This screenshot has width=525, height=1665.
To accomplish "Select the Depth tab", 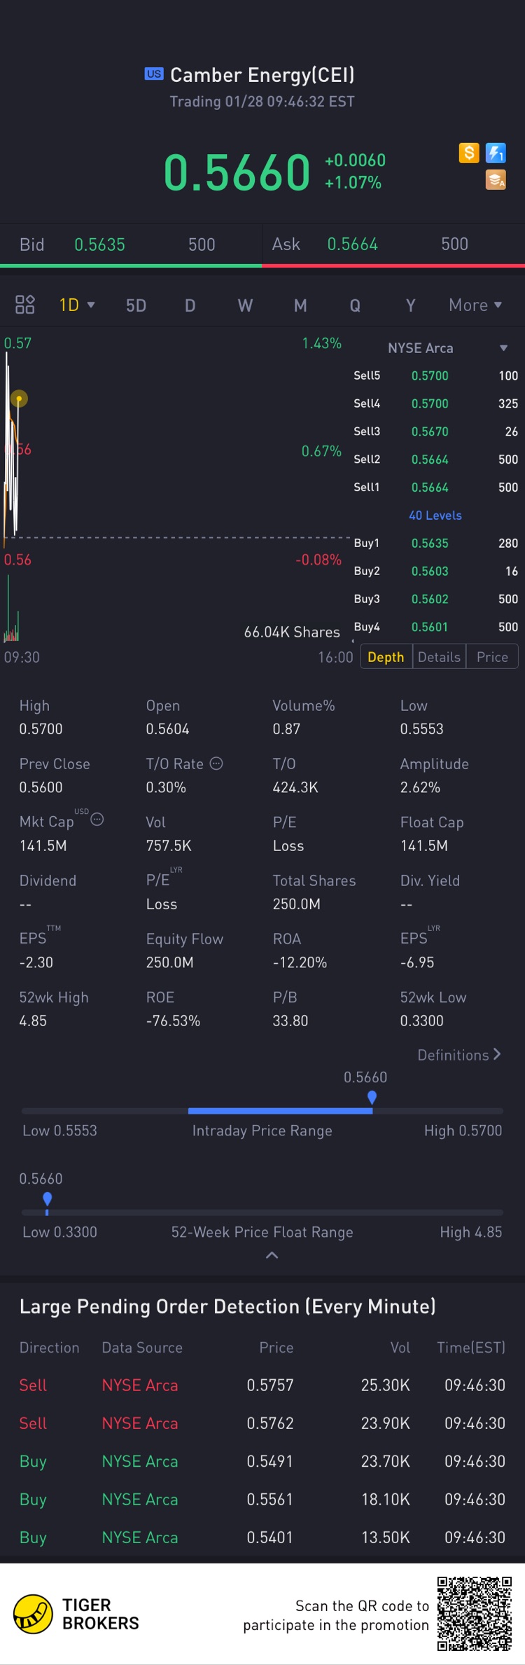I will [x=386, y=657].
